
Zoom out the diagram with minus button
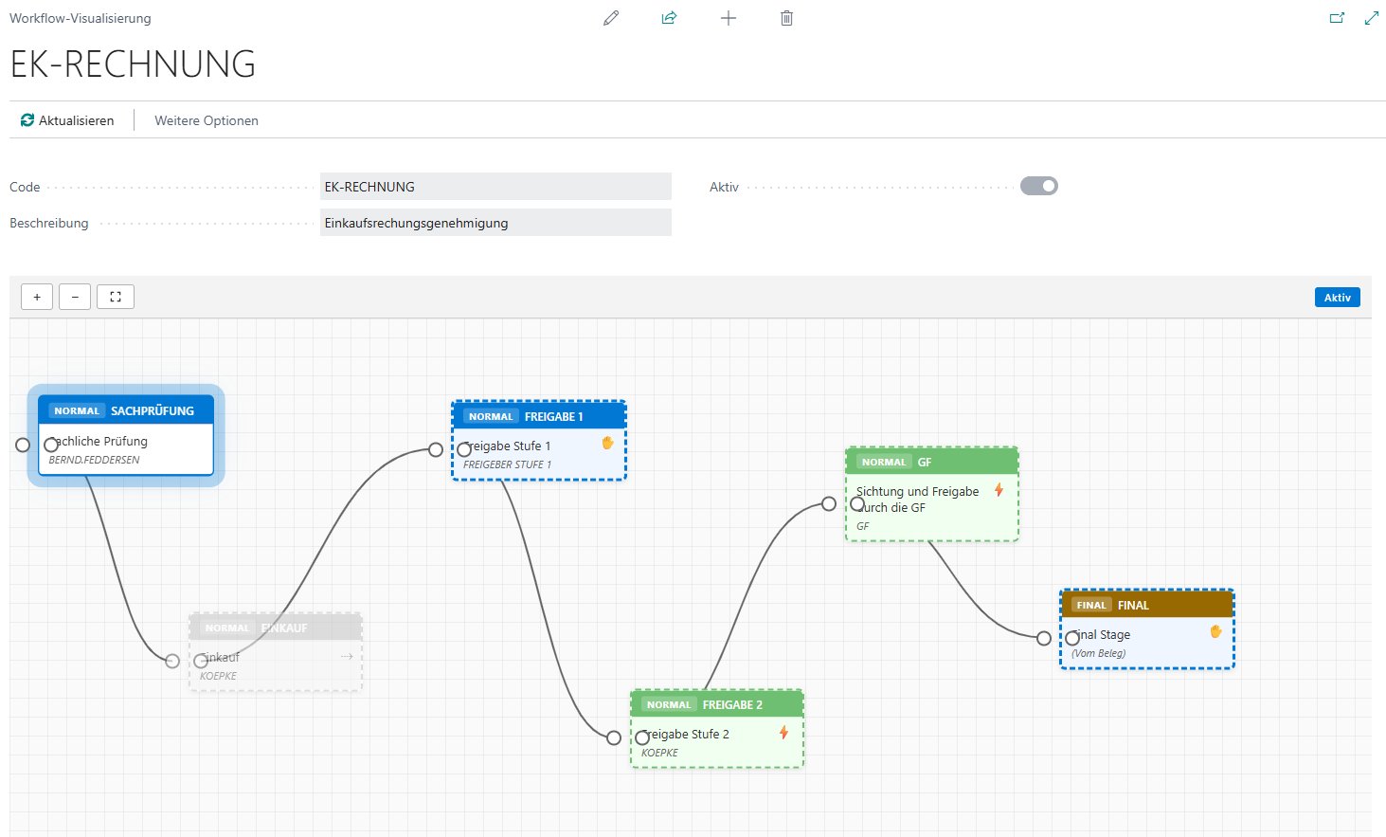[75, 297]
